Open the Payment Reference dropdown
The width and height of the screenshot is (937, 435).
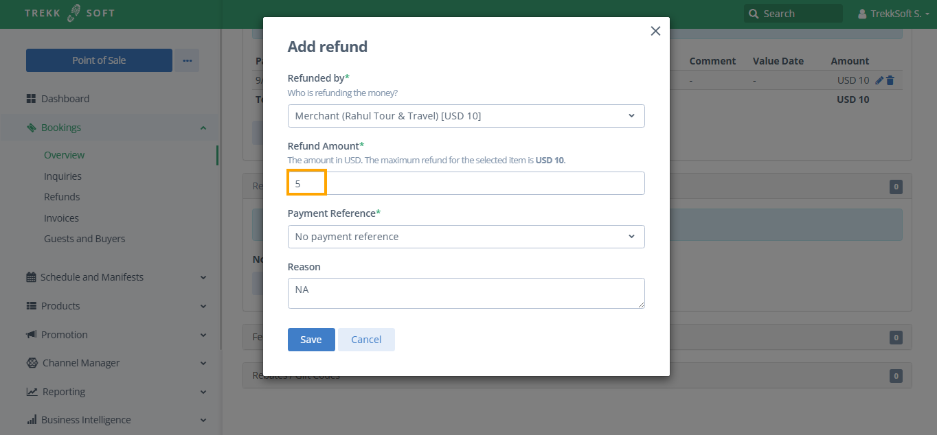coord(466,237)
